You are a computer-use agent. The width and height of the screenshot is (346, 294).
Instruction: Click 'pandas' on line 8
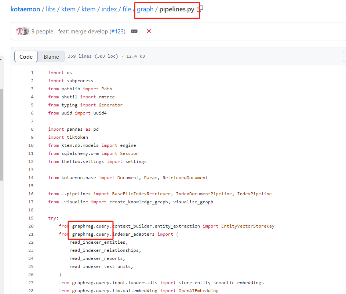(75, 129)
